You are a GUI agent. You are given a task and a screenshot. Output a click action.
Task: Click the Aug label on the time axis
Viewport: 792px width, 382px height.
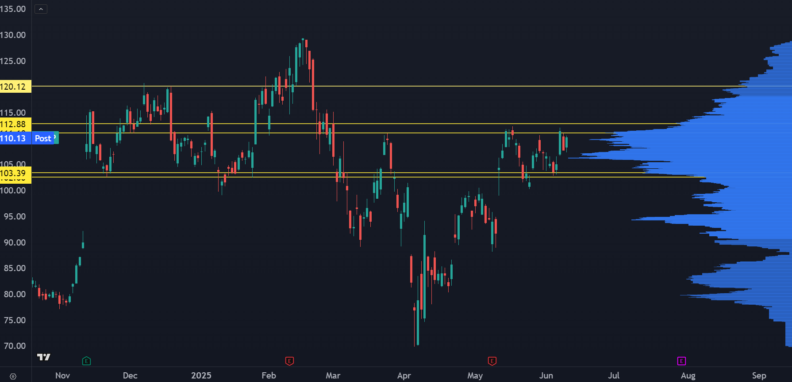688,375
